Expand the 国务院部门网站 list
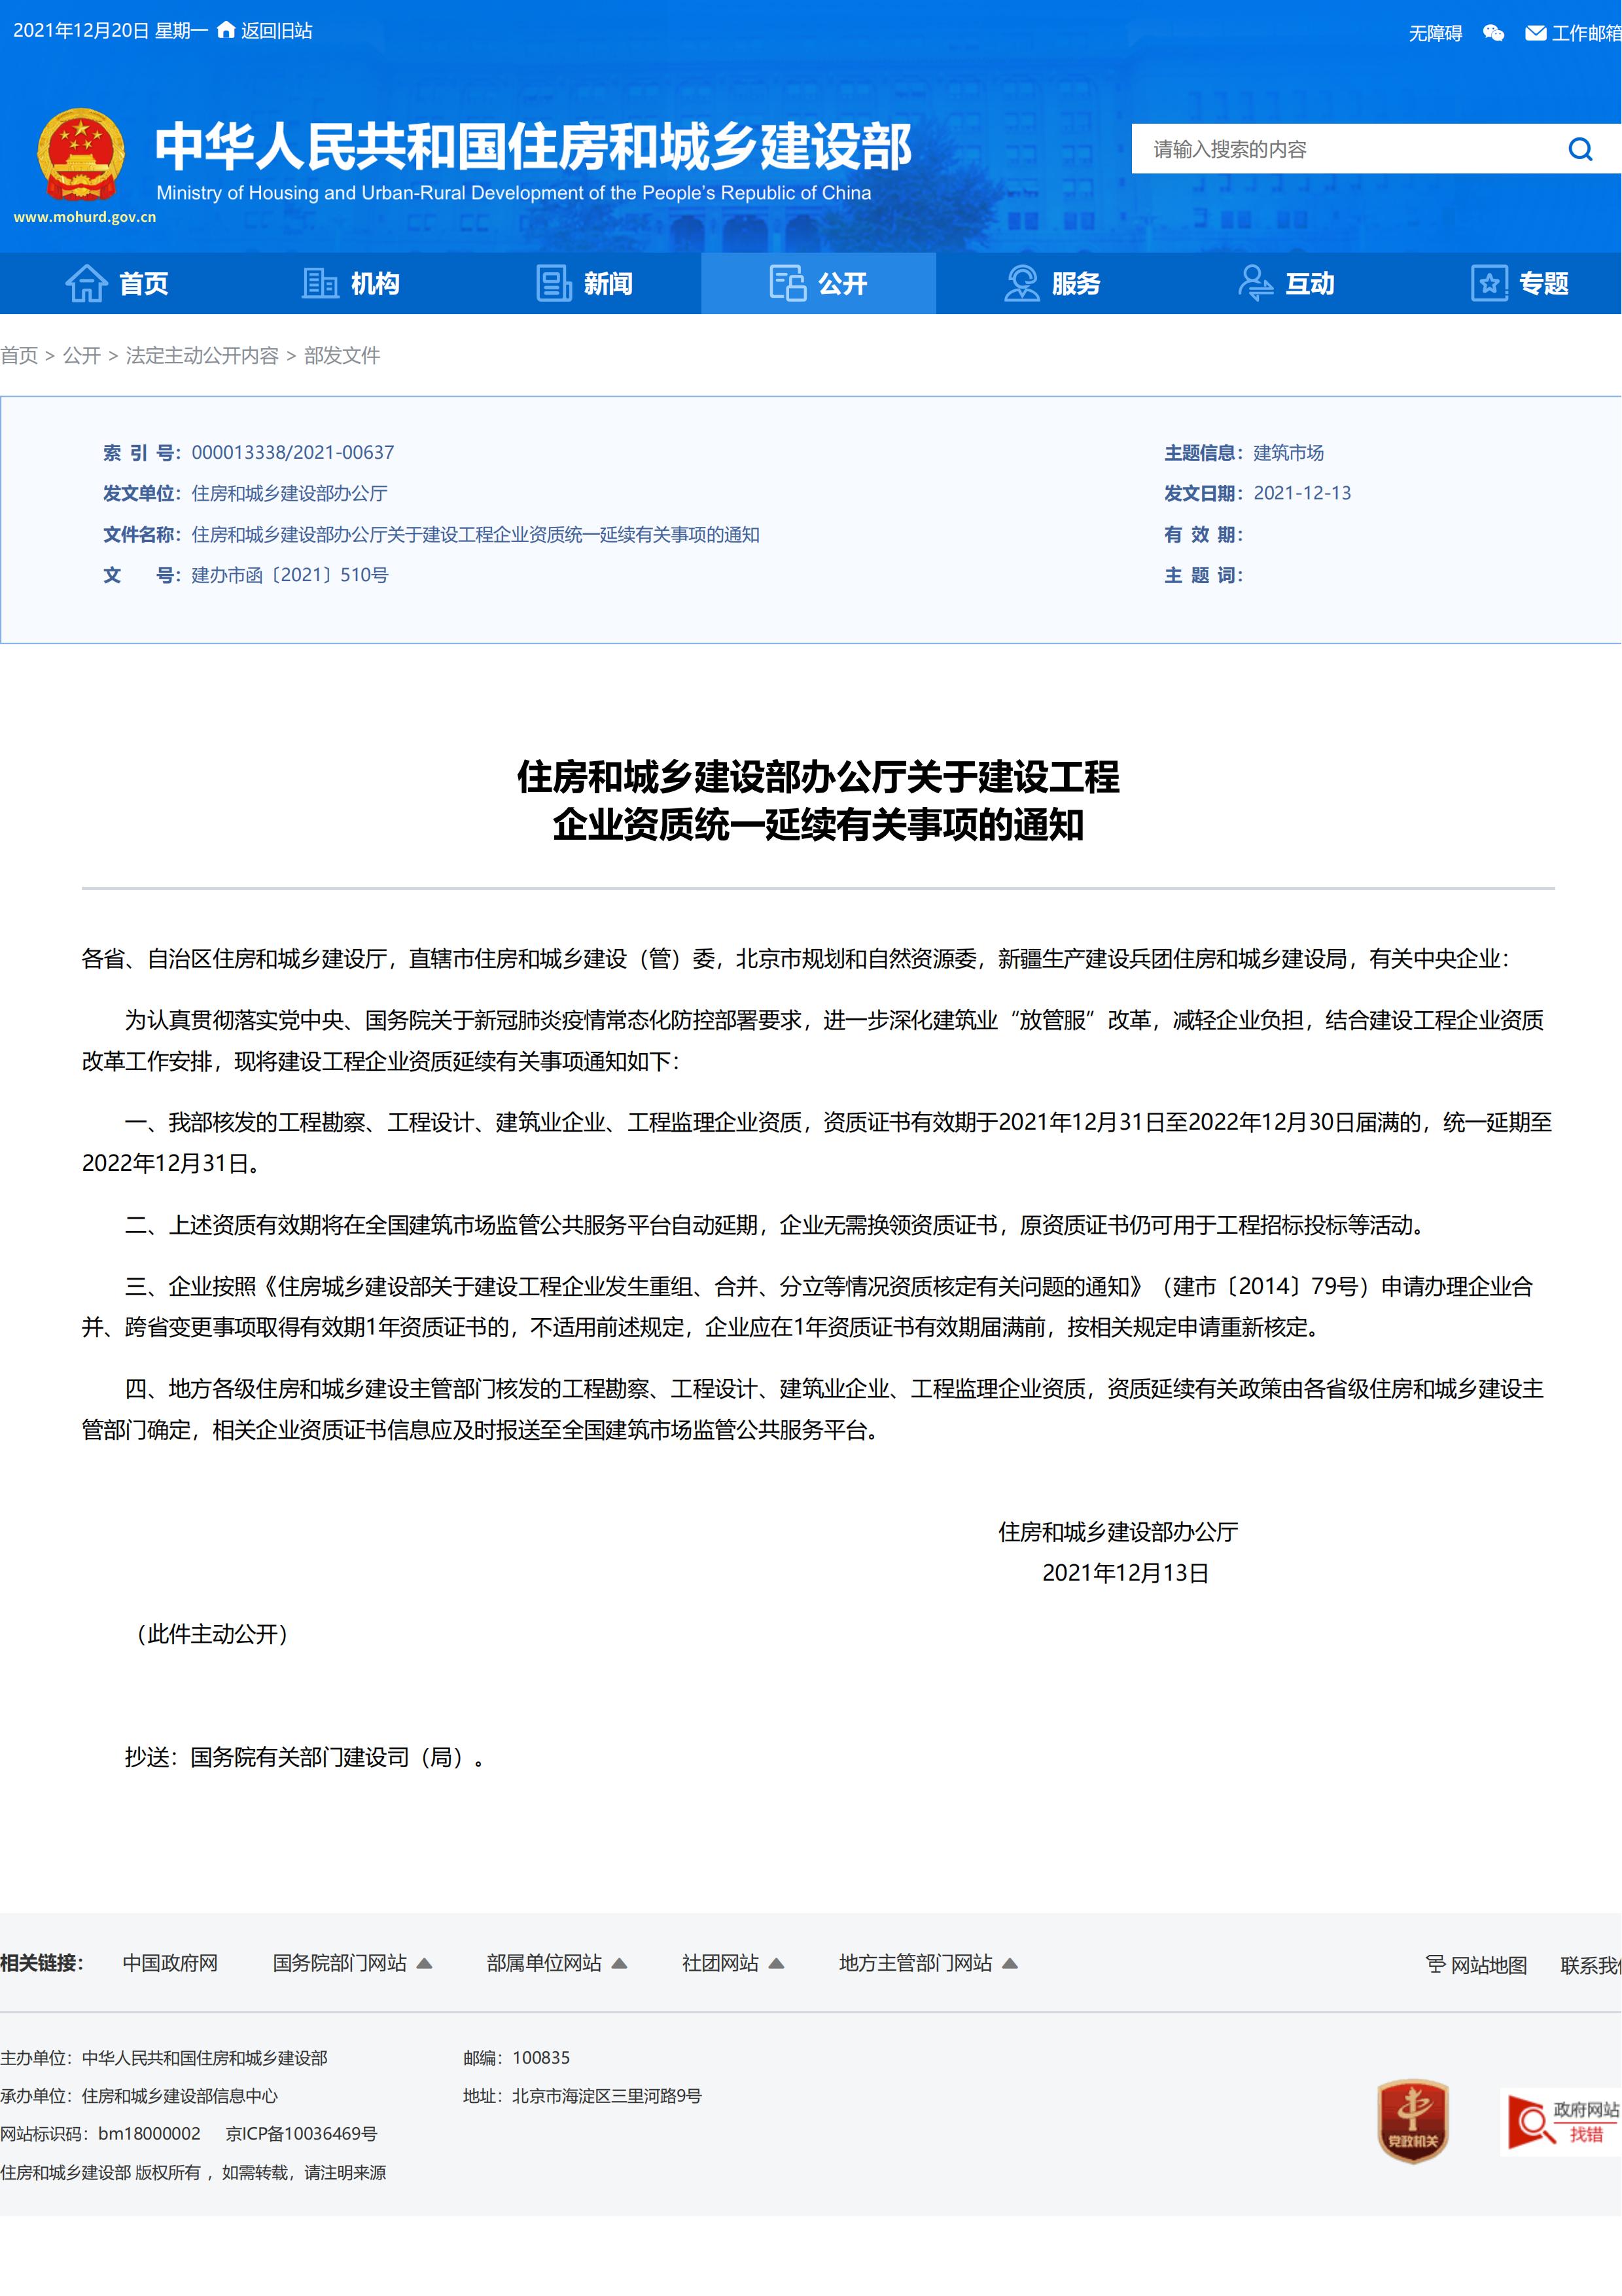The image size is (1622, 2296). (x=424, y=1963)
